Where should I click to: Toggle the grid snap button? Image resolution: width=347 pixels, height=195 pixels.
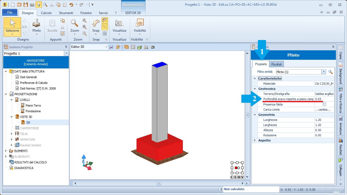[105, 34]
